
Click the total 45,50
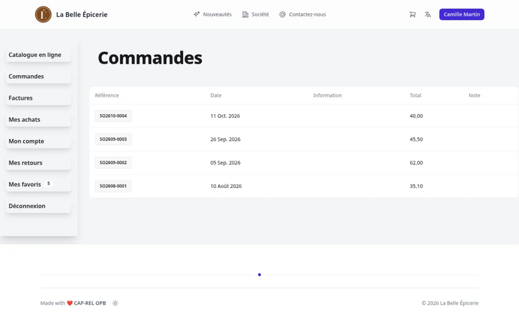[416, 139]
